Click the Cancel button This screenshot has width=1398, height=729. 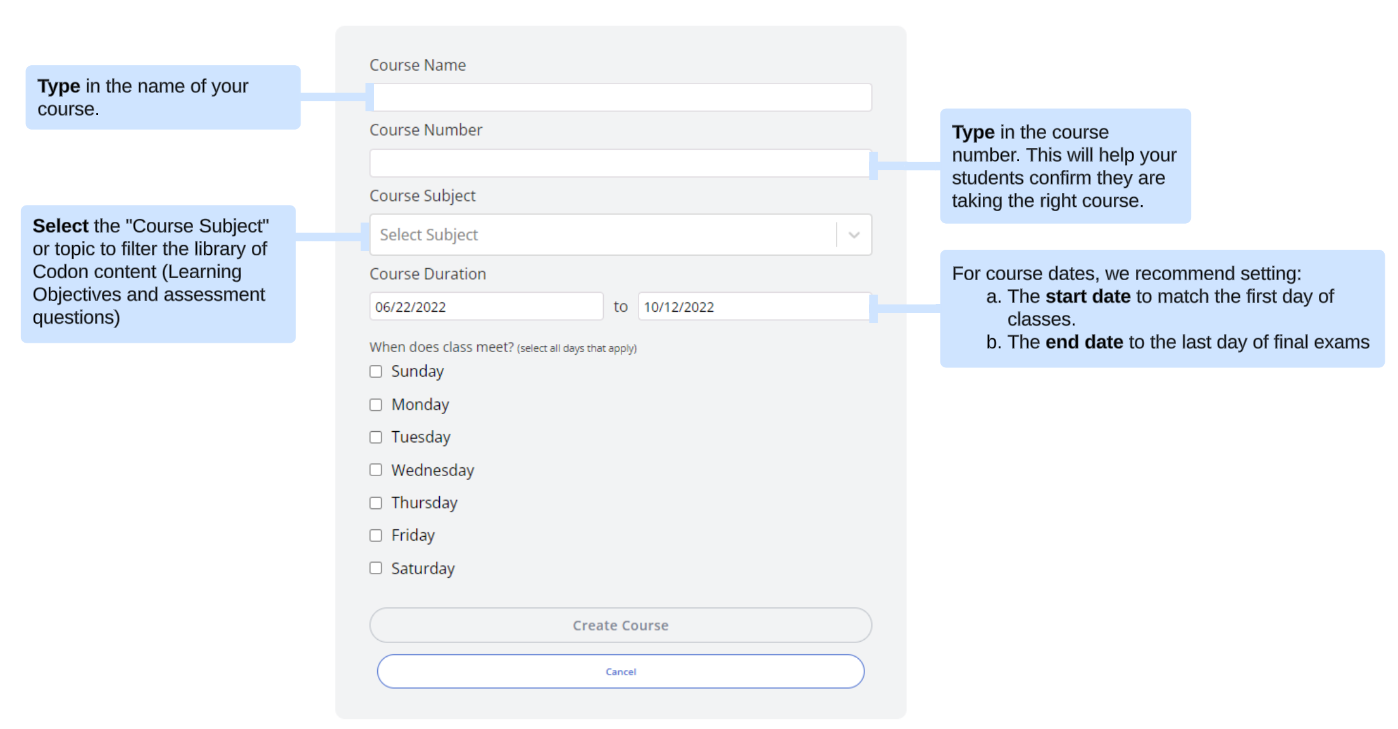pyautogui.click(x=620, y=671)
